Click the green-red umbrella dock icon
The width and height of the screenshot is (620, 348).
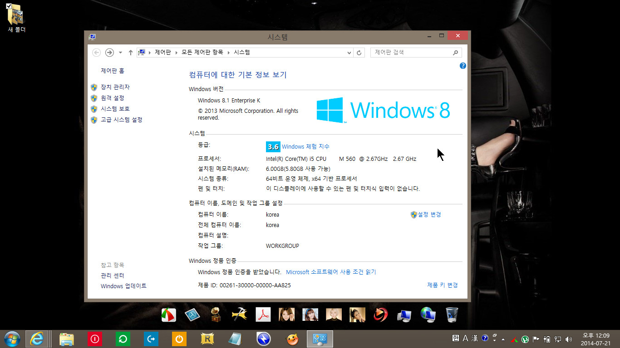(x=169, y=314)
